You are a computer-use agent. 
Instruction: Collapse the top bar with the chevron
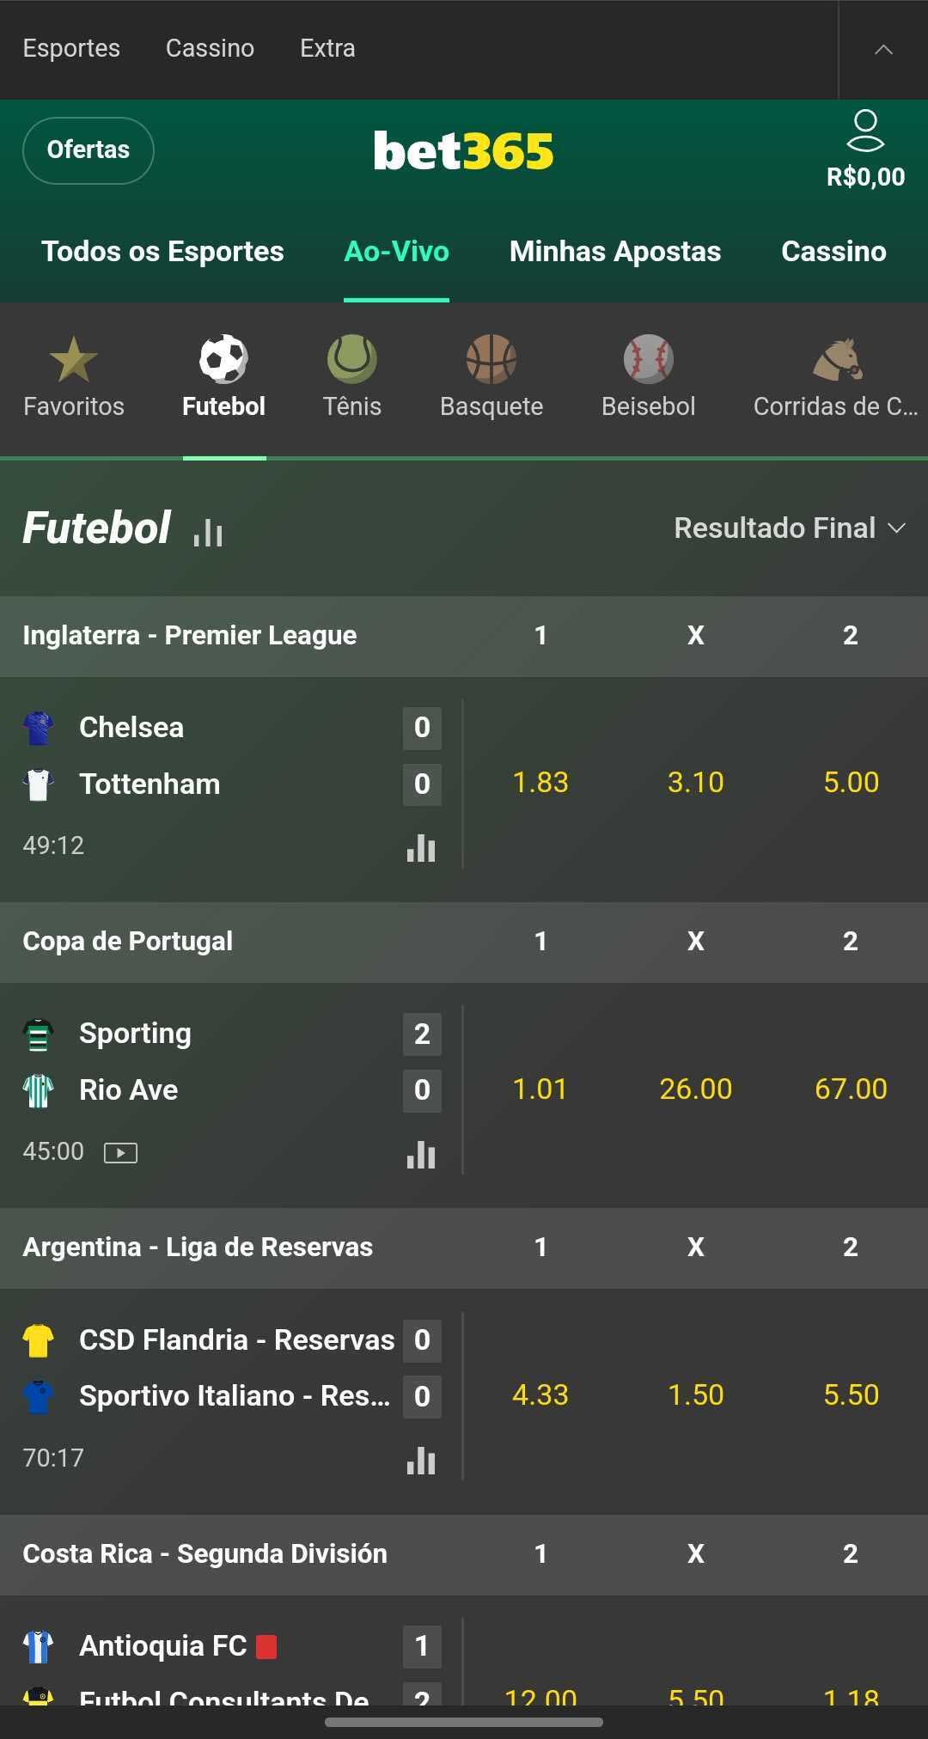coord(883,50)
